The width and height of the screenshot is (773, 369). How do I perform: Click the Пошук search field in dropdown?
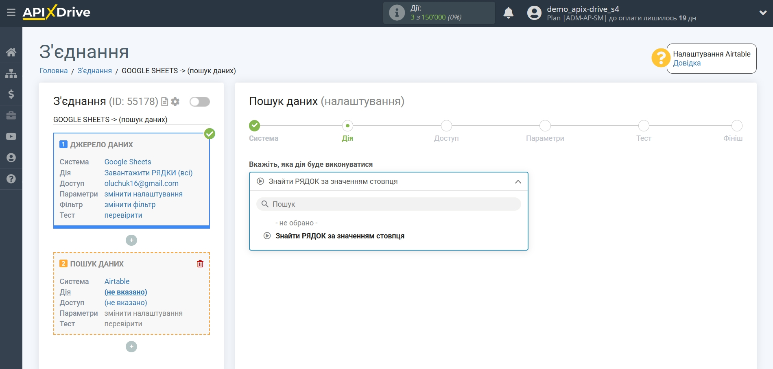coord(389,204)
